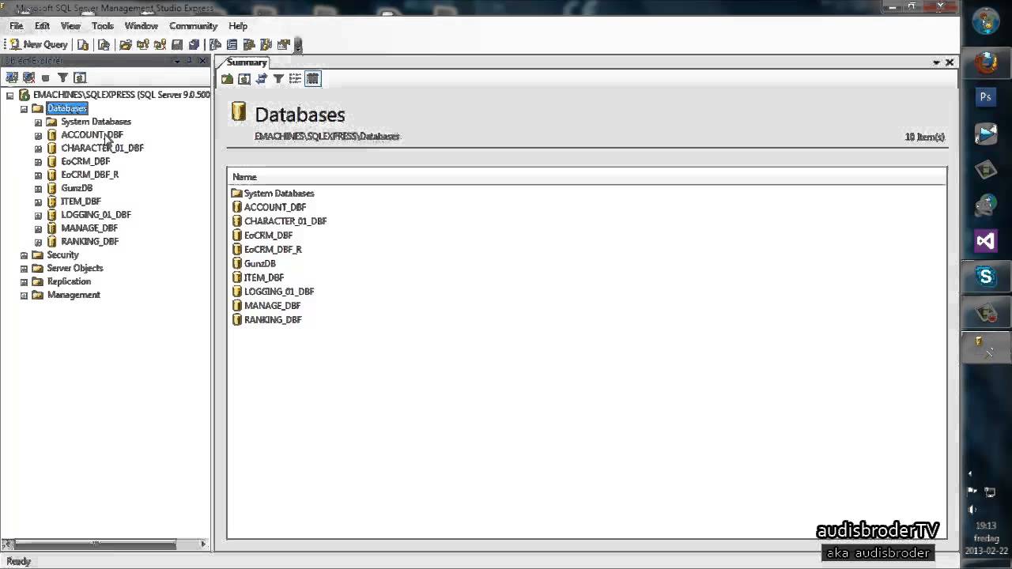1012x569 pixels.
Task: Click the Database Engine Query icon
Action: click(x=83, y=45)
